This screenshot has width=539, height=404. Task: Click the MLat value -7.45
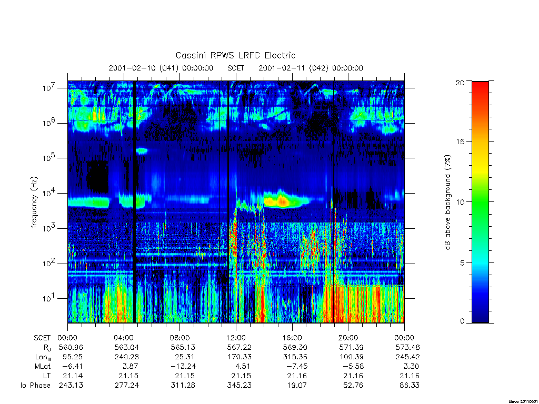297,366
